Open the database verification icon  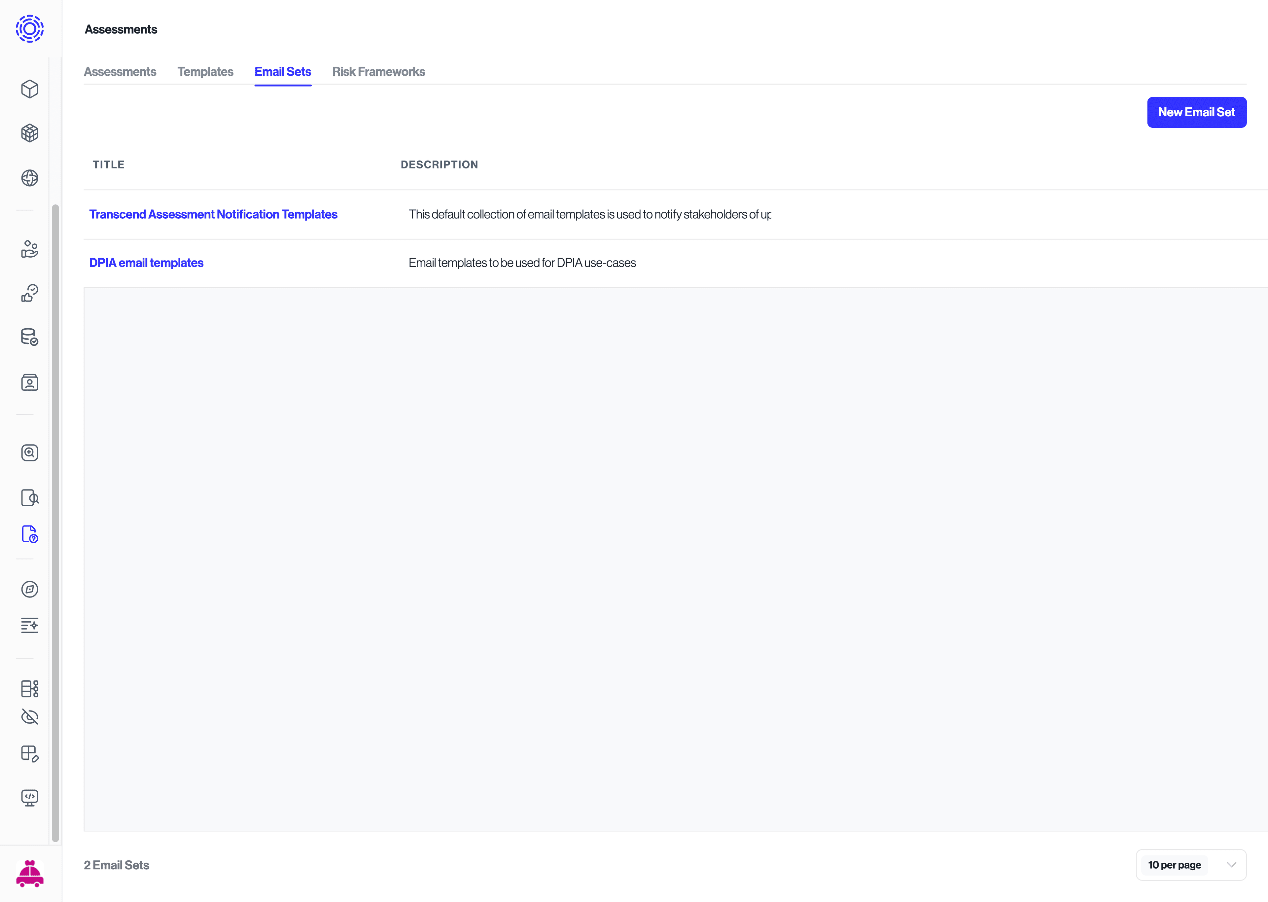29,337
